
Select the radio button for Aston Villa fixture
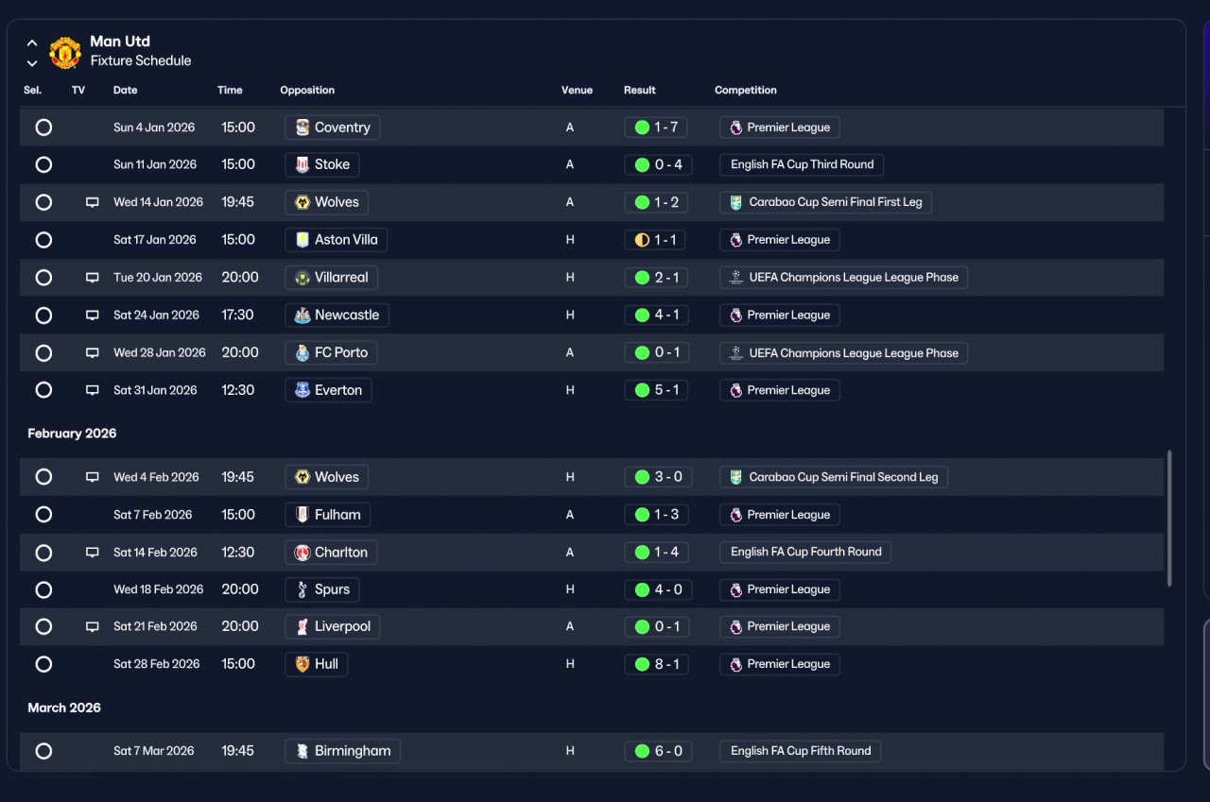click(x=43, y=240)
